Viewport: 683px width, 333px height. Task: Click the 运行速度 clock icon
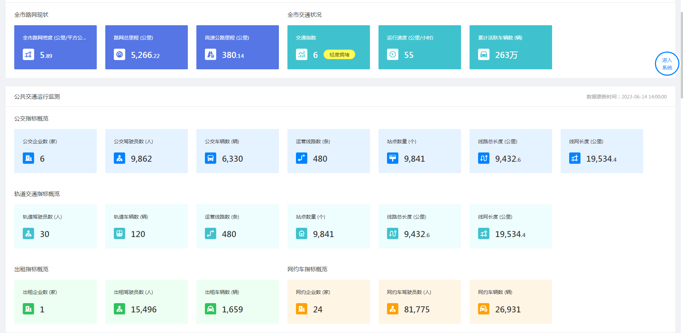click(x=393, y=55)
